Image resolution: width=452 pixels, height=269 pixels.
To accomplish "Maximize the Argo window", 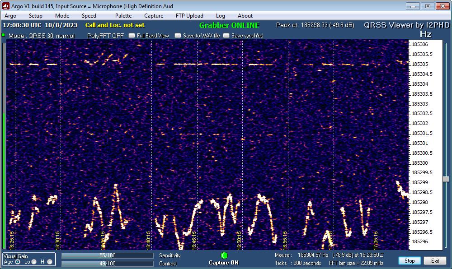I will pyautogui.click(x=428, y=6).
